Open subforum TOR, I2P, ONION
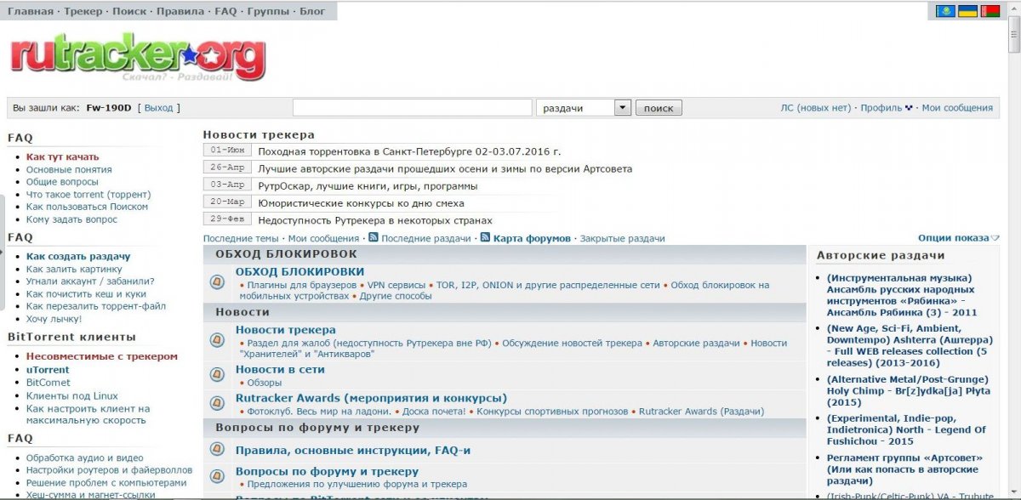The height and width of the screenshot is (500, 1021). [548, 285]
